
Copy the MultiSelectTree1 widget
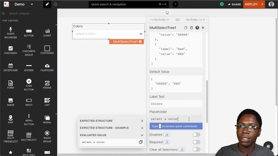point(185,28)
